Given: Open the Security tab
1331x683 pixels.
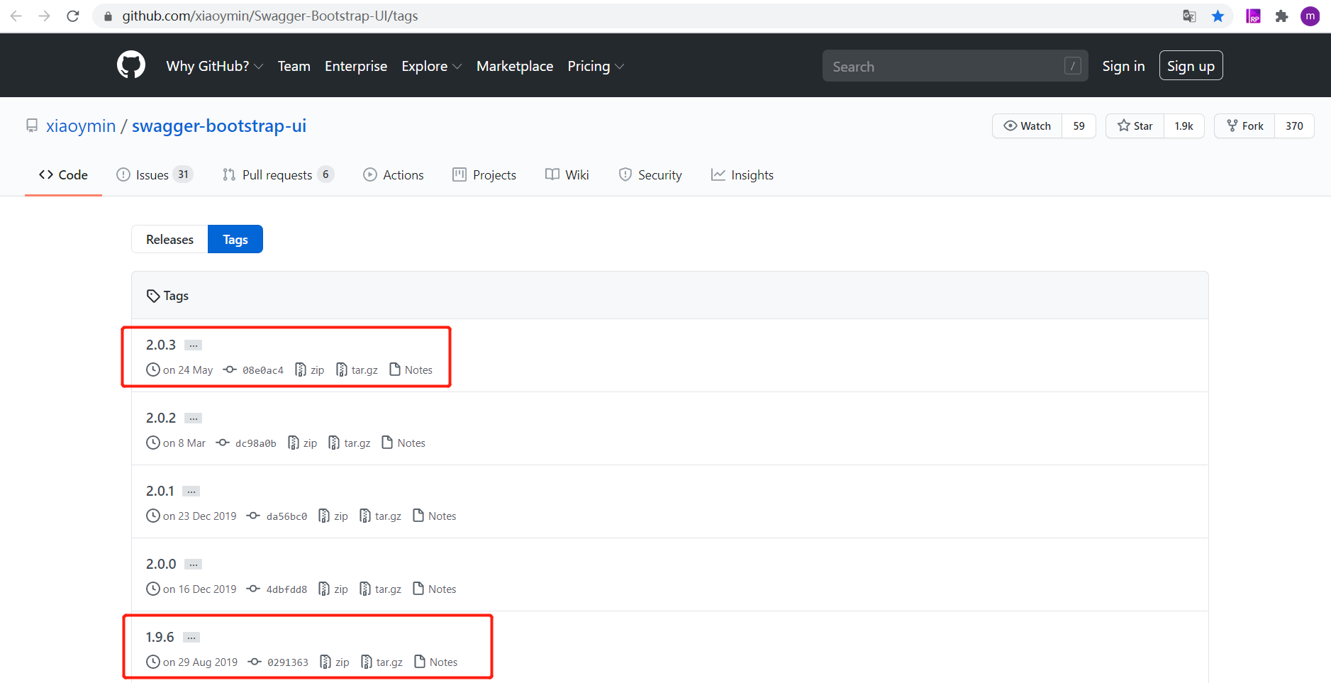Looking at the screenshot, I should pos(650,174).
